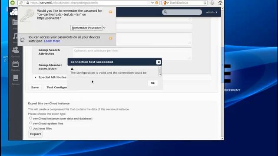This screenshot has height=156, width=278.
Task: Open the admin user menu
Action: pyautogui.click(x=212, y=12)
